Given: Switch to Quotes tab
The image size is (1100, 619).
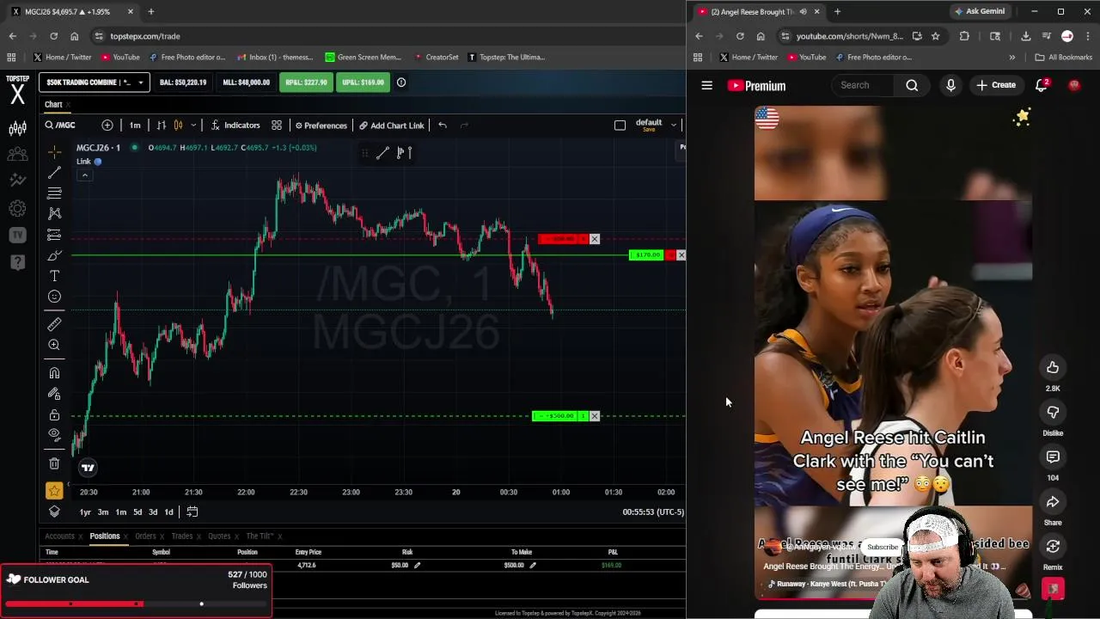Looking at the screenshot, I should tap(219, 536).
